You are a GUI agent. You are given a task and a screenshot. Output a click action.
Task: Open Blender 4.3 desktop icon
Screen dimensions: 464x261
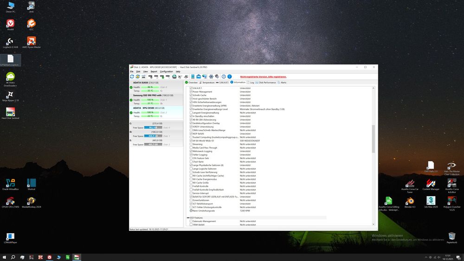410,202
